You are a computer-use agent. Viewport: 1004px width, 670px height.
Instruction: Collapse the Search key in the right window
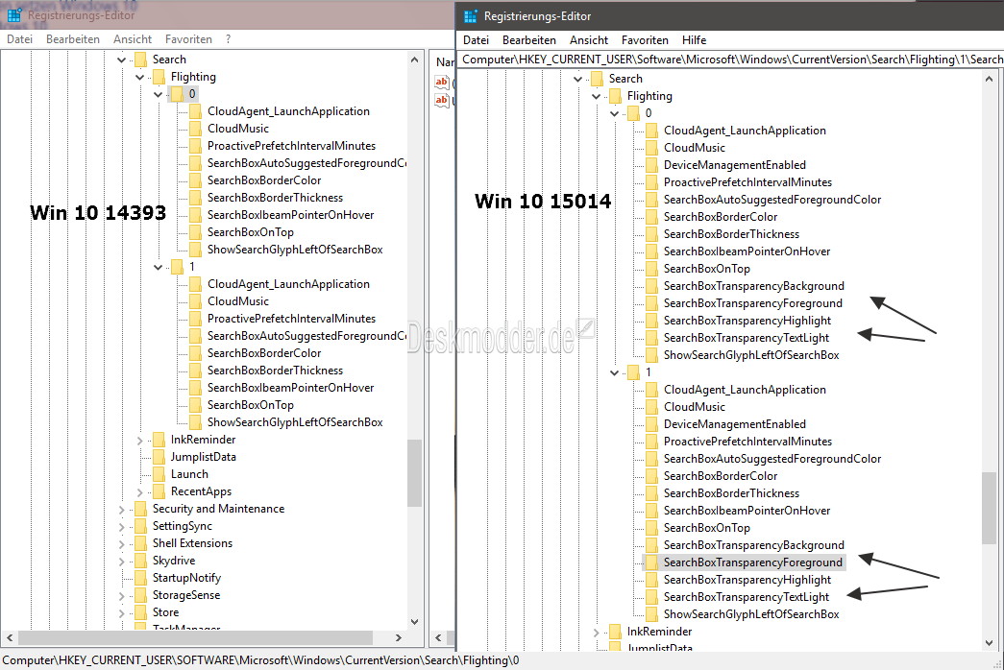coord(578,79)
